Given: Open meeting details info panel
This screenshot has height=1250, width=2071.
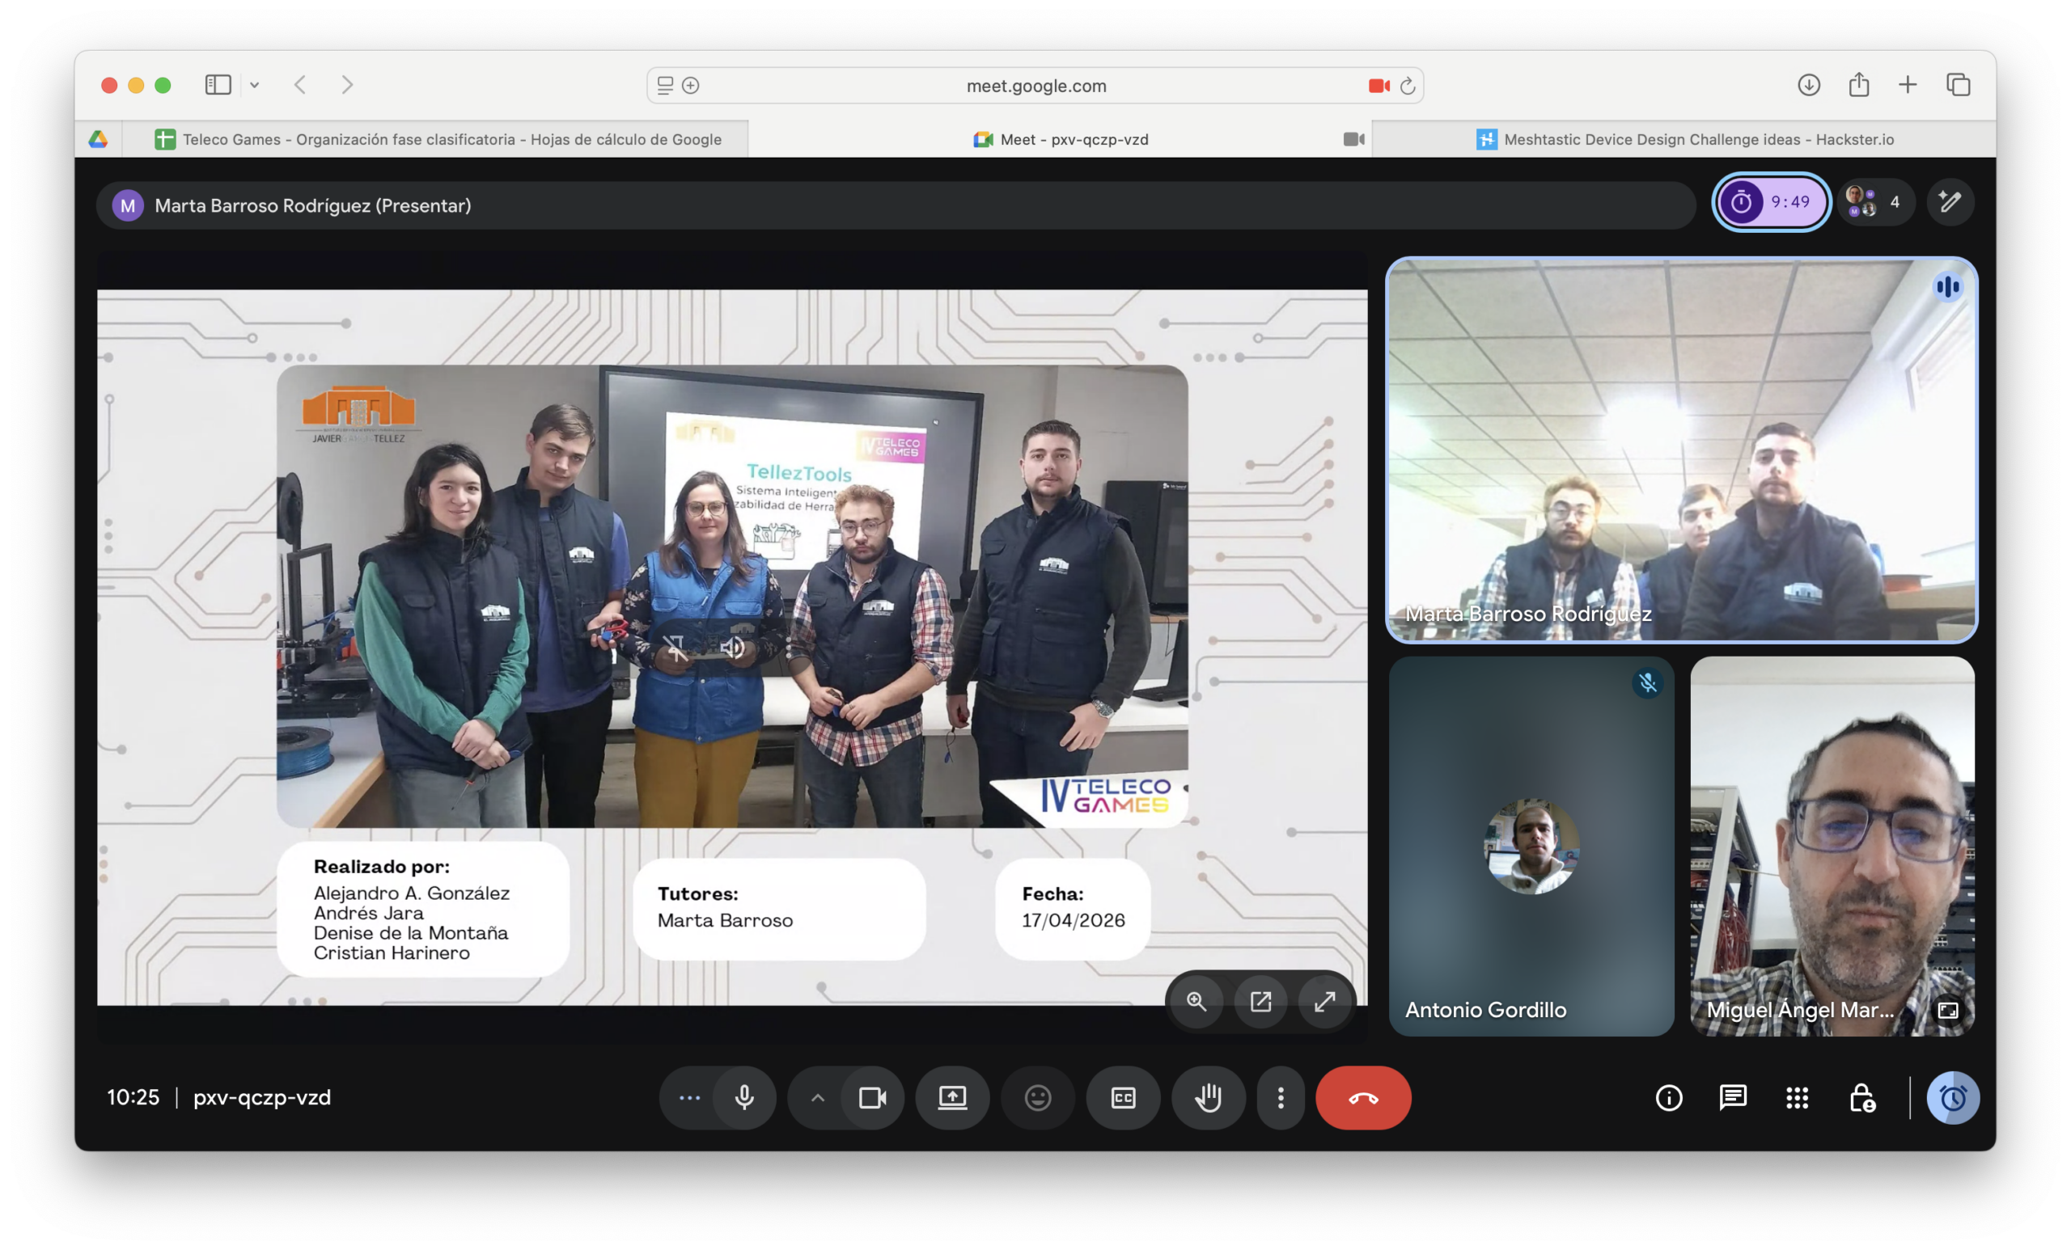Looking at the screenshot, I should [1668, 1097].
